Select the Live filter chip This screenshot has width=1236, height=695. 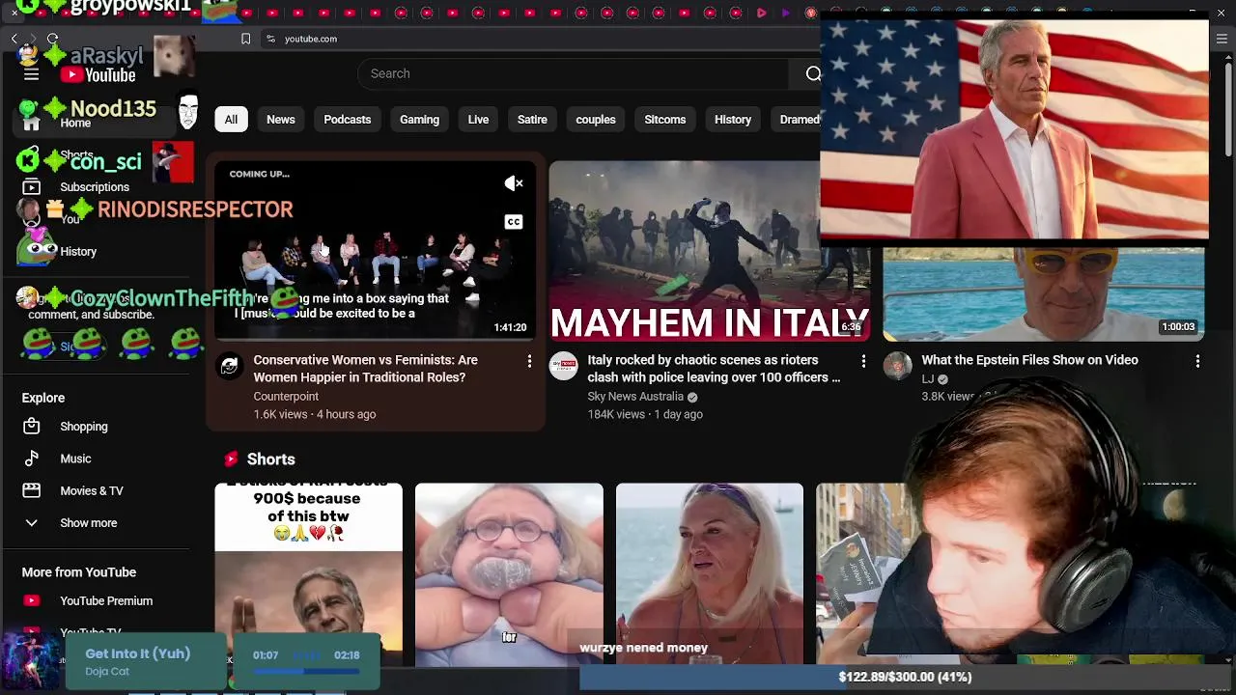478,120
